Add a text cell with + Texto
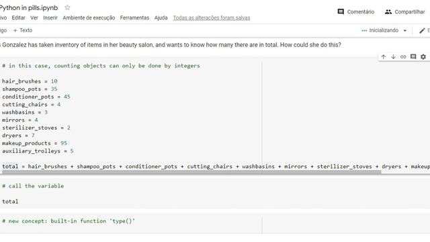Image resolution: width=430 pixels, height=242 pixels. click(x=23, y=30)
